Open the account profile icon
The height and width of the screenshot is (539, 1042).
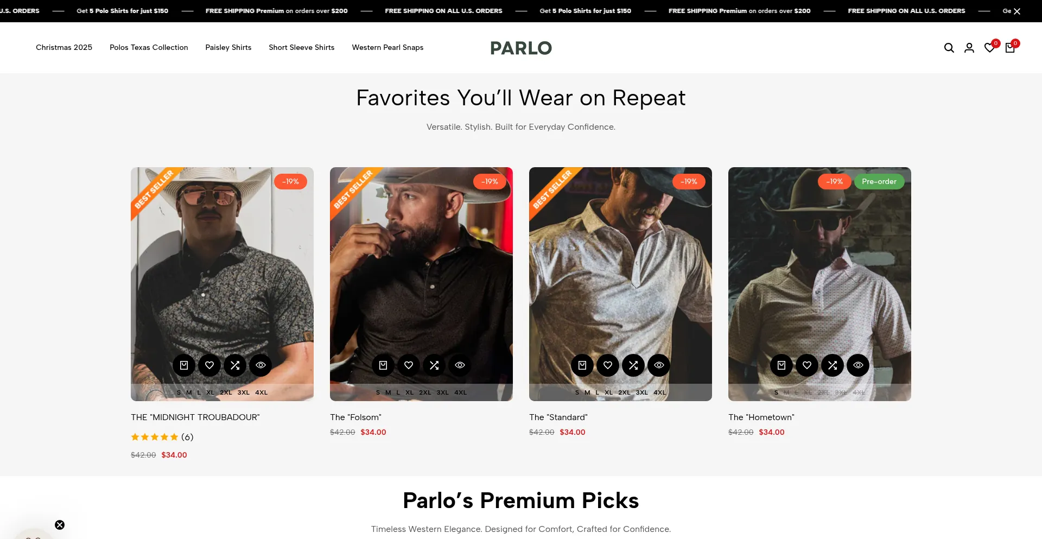(969, 48)
